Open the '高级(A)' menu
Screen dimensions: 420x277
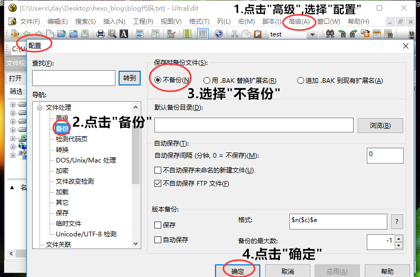pyautogui.click(x=299, y=22)
